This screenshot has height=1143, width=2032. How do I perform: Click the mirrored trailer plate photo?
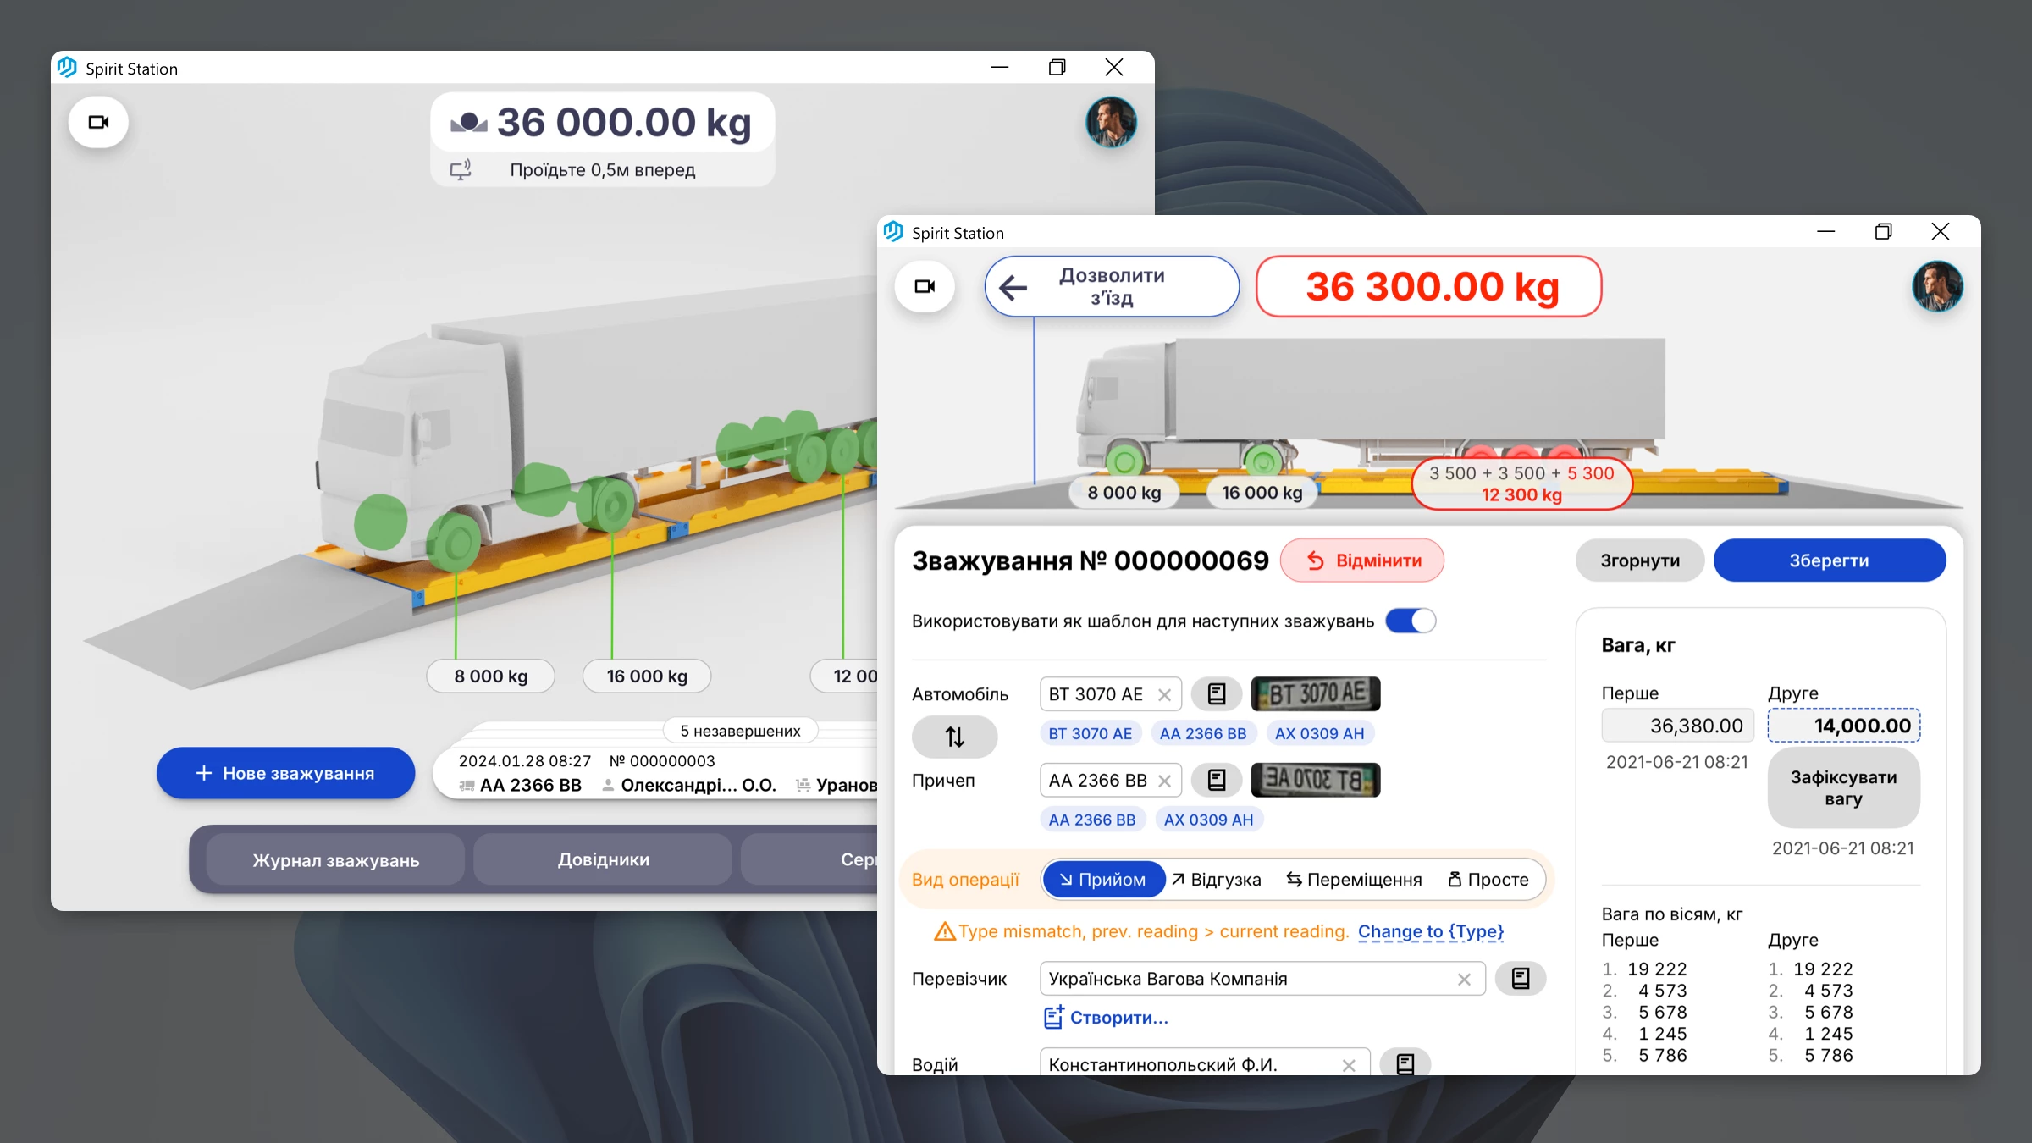1316,780
